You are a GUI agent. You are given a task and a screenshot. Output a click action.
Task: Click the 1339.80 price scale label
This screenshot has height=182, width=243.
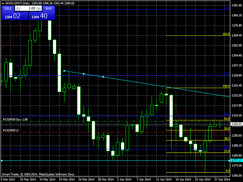[237, 75]
